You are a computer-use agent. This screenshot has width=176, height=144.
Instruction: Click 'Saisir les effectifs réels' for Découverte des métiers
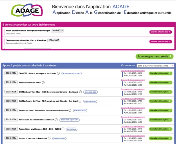click(161, 42)
